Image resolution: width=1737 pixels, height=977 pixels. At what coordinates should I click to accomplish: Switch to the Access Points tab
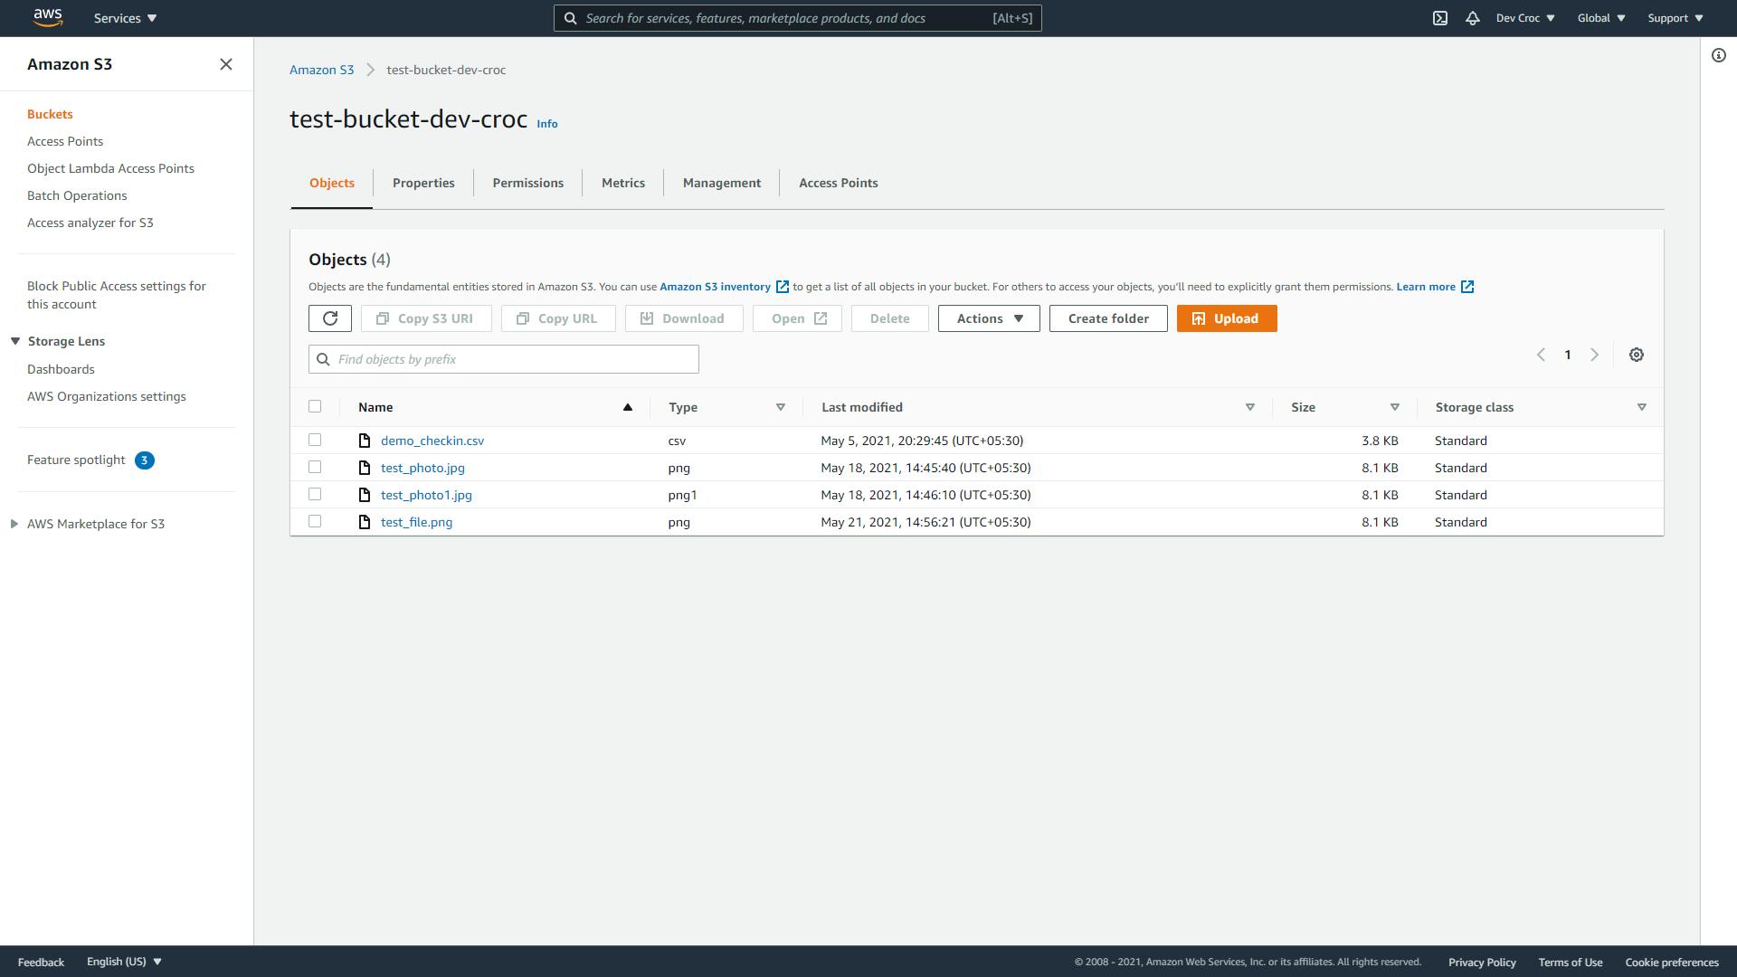pos(839,183)
